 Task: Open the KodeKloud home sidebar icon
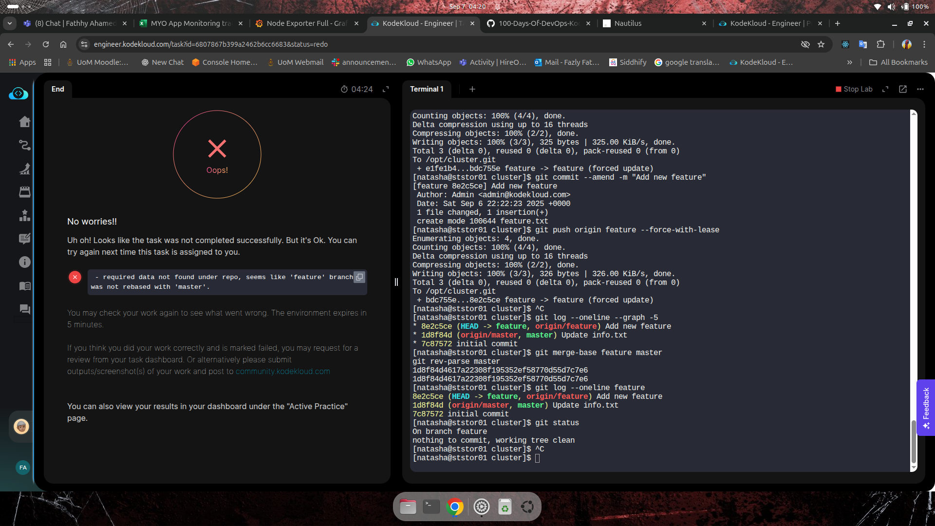24,122
